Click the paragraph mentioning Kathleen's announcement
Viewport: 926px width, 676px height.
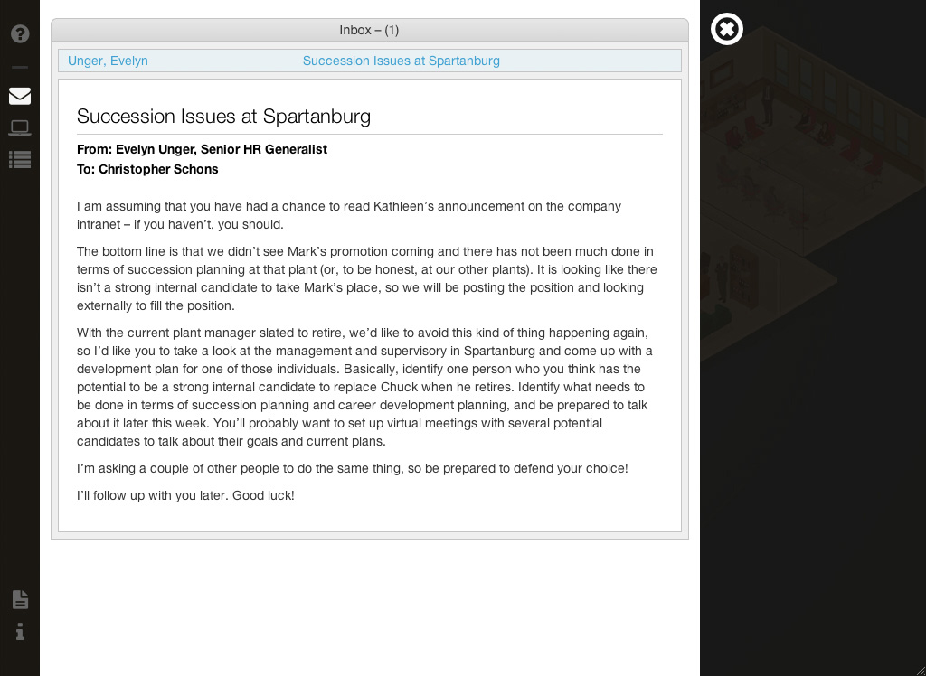point(349,215)
